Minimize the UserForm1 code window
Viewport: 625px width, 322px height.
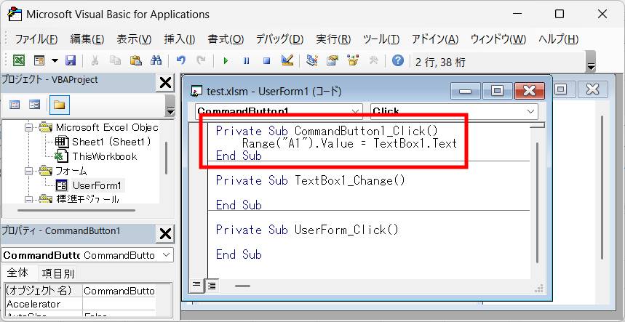[466, 91]
